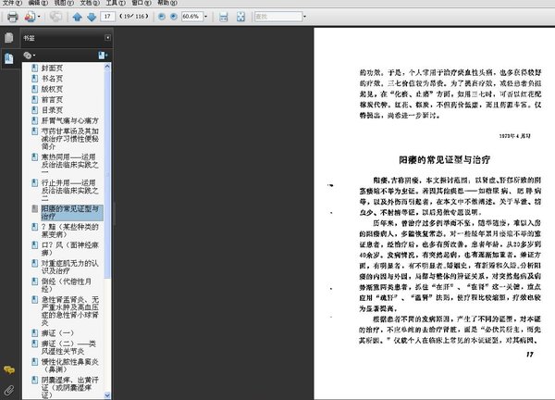Select the 对重症肌无力的认识及治疗 bookmark

pyautogui.click(x=70, y=267)
